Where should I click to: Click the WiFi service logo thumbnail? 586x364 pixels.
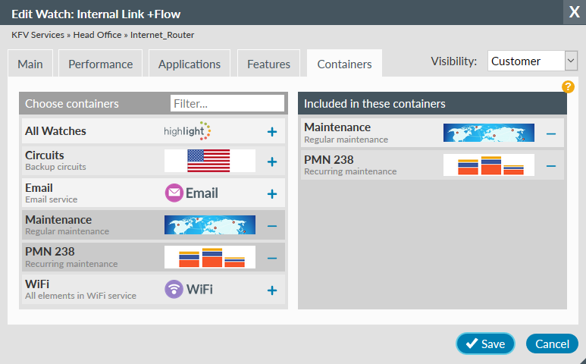tap(190, 290)
